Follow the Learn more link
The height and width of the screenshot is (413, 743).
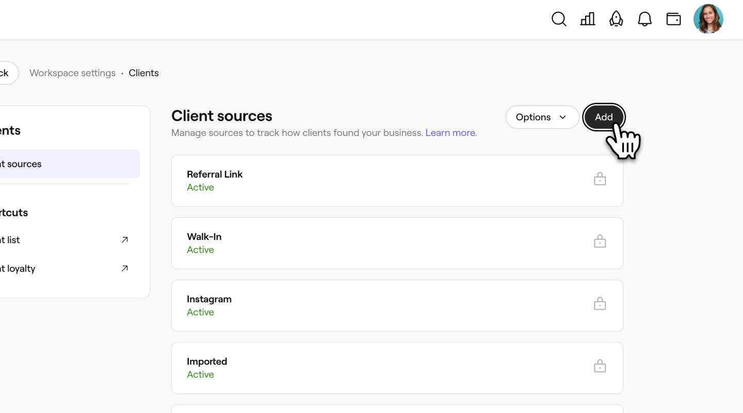point(451,133)
